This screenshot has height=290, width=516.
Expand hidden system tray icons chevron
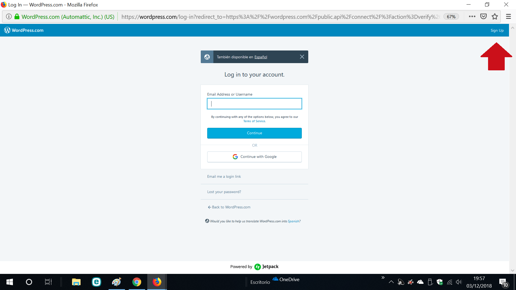(x=391, y=282)
